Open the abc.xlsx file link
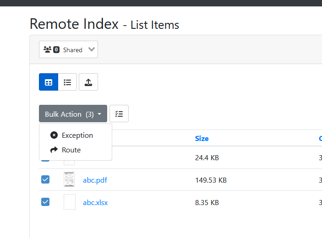The image size is (322, 238). coord(95,202)
